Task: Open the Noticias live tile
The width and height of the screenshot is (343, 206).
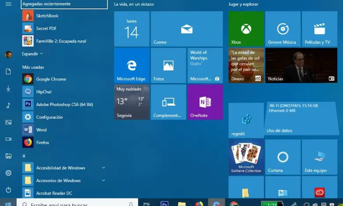Action: click(x=301, y=65)
